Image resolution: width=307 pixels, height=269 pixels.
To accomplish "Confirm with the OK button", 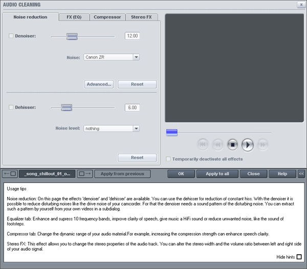I will 181,174.
